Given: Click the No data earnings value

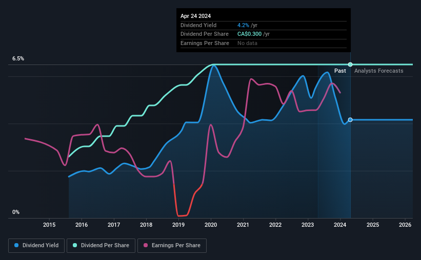Looking at the screenshot, I should pyautogui.click(x=247, y=43).
